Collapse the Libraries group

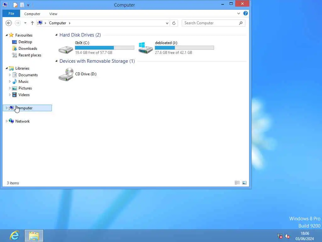tap(7, 68)
